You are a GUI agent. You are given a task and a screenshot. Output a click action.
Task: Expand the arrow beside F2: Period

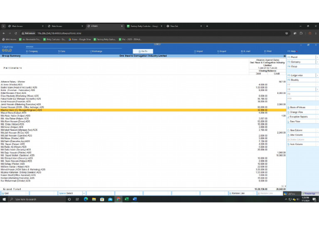pos(318,57)
